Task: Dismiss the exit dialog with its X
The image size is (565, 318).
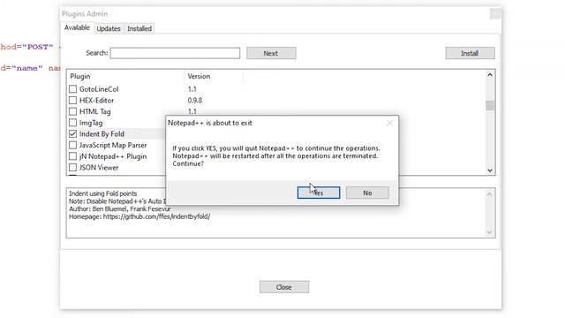Action: coord(389,124)
